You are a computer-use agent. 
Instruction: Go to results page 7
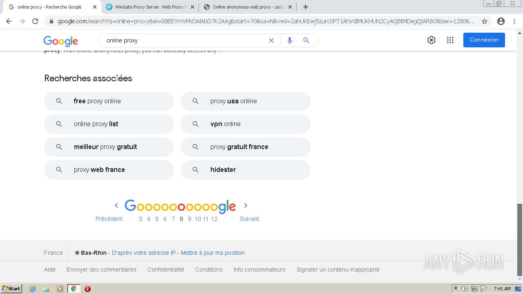[173, 219]
